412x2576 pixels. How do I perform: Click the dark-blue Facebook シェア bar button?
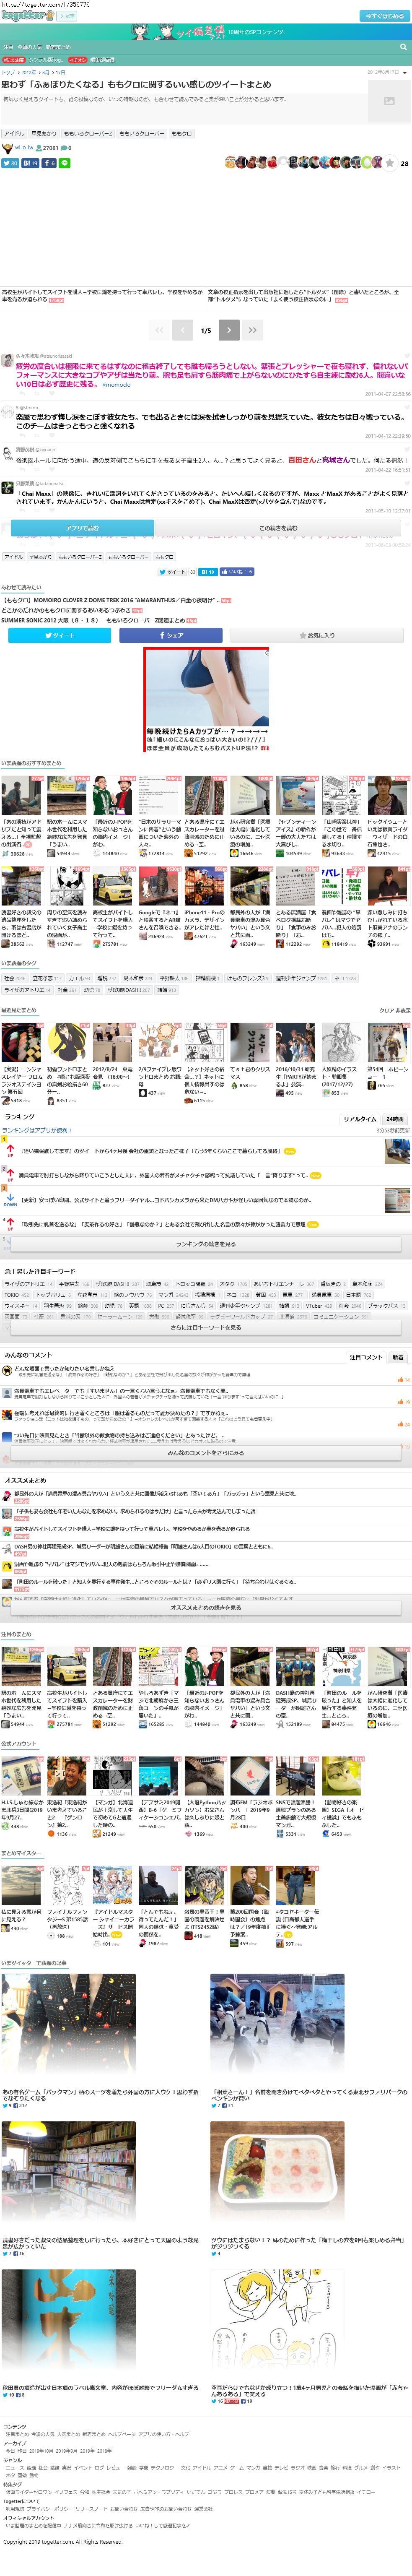coord(171,635)
